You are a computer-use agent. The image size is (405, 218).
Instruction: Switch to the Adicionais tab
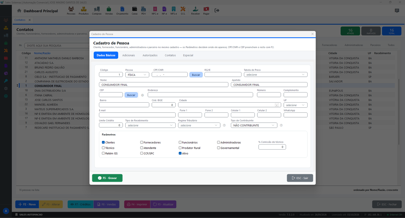click(129, 55)
